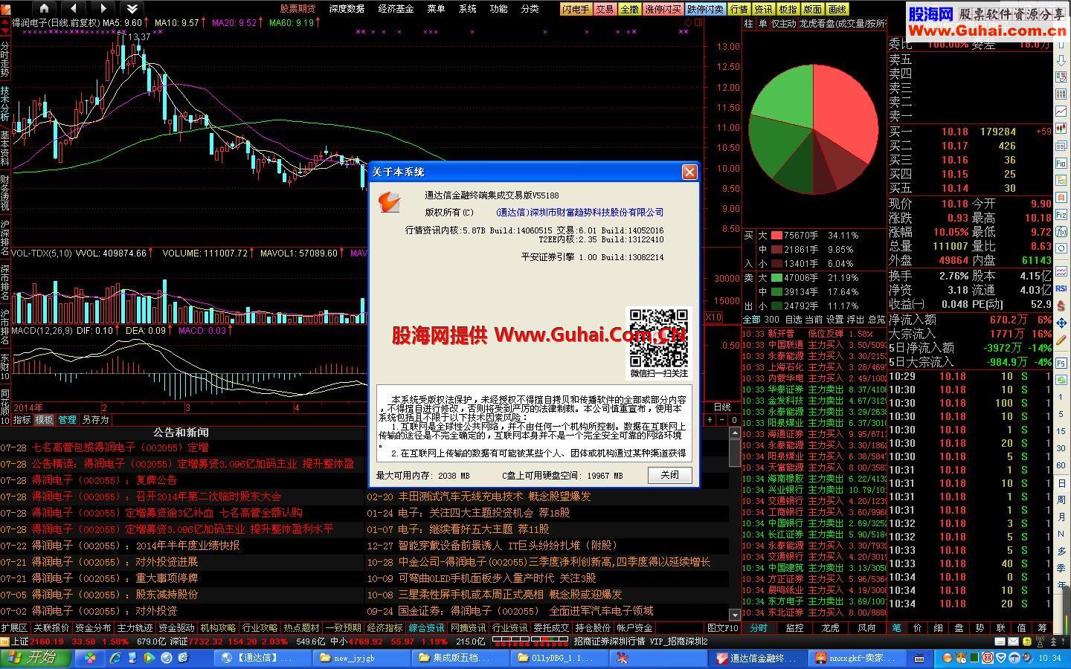Select the 财务透视 sidebar tab
1071x669 pixels.
pos(5,192)
